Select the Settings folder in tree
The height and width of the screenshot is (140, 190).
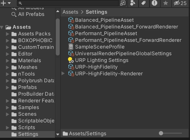coord(28,134)
